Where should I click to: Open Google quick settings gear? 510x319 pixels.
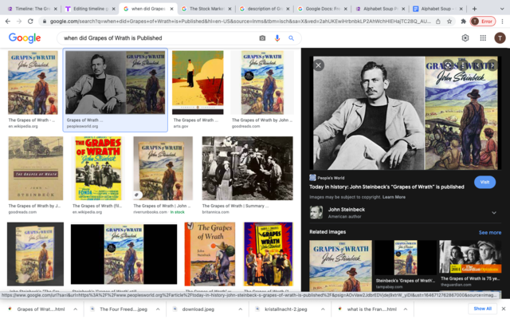coord(465,38)
